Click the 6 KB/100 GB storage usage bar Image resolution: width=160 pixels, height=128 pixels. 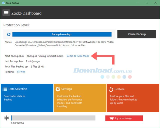[53, 118]
